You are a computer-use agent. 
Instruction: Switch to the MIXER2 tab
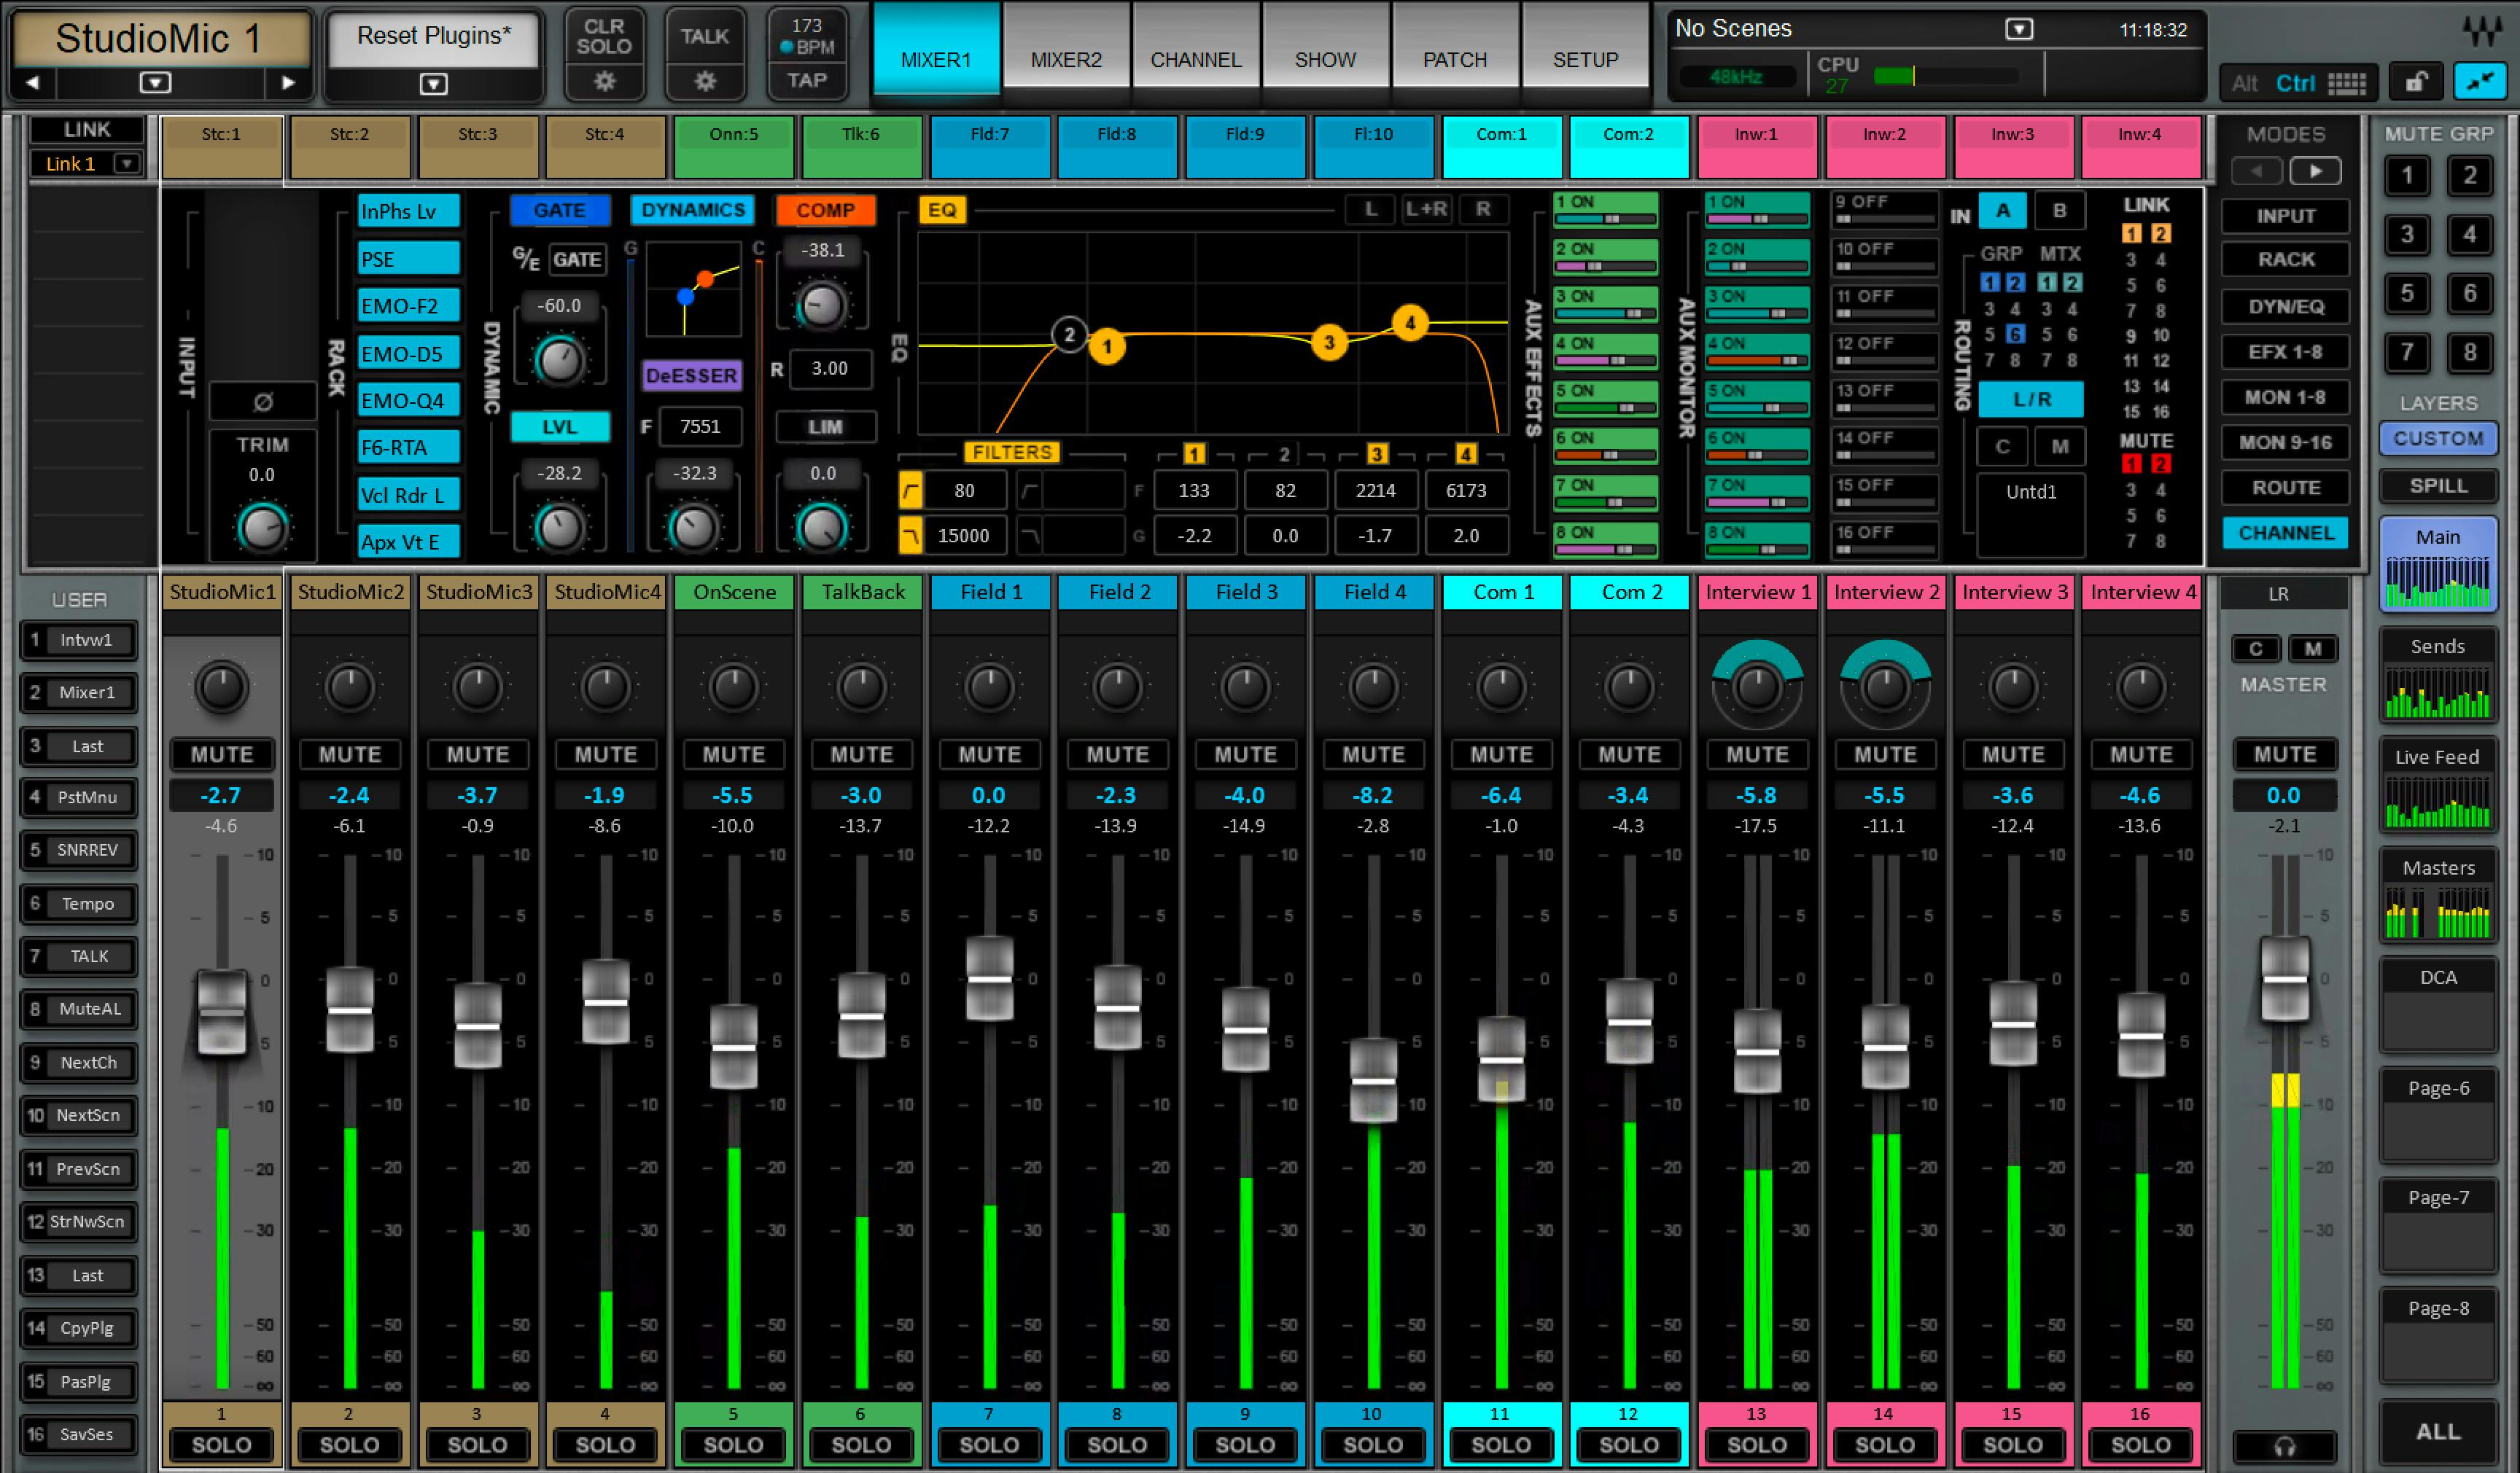[x=1066, y=59]
